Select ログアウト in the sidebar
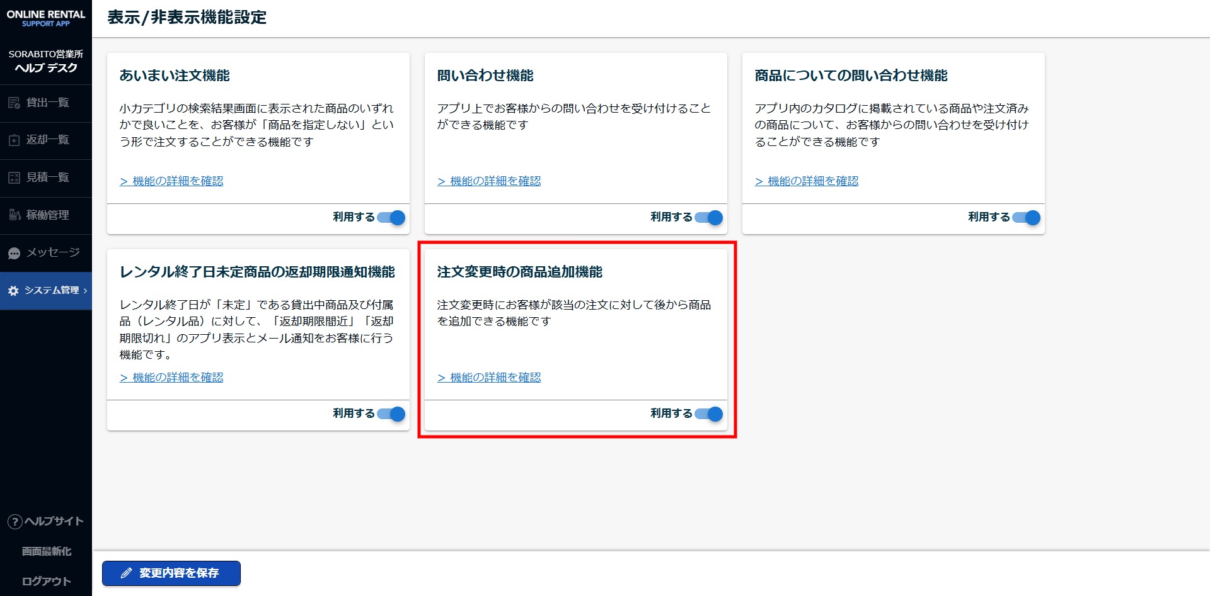The image size is (1210, 596). coord(46,582)
